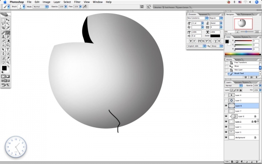The image size is (262, 164).
Task: Swap foreground and background colors
Action: [9, 66]
